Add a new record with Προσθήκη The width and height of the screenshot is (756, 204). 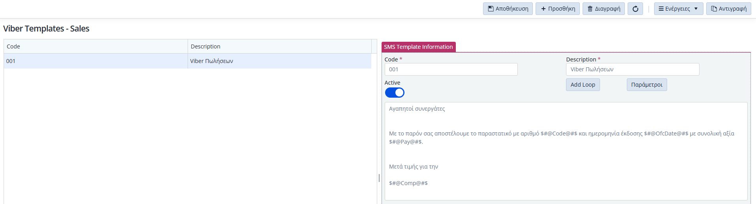tap(557, 9)
